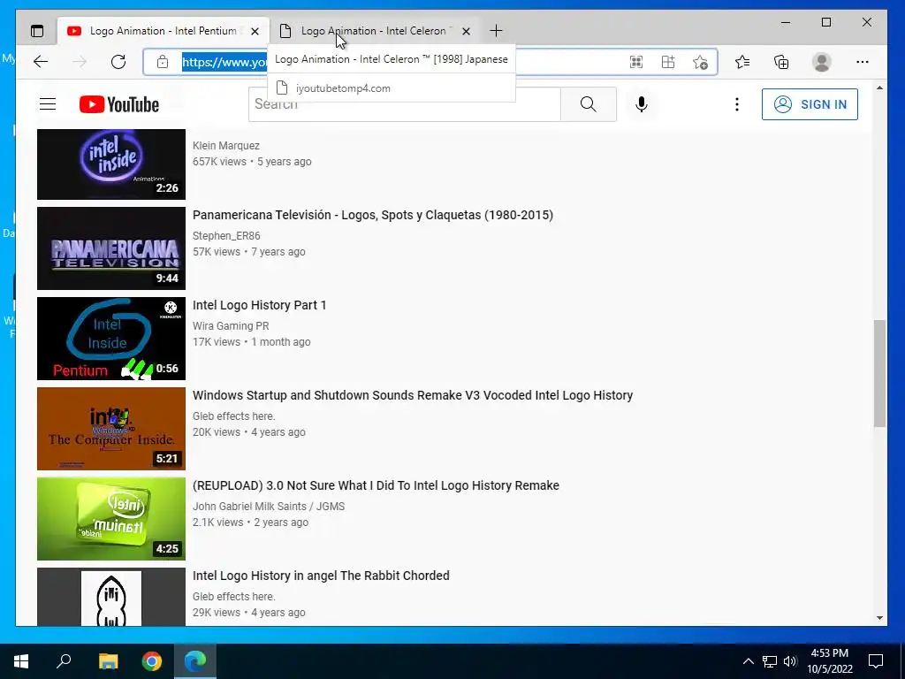Open the Windows Start menu

point(21,661)
